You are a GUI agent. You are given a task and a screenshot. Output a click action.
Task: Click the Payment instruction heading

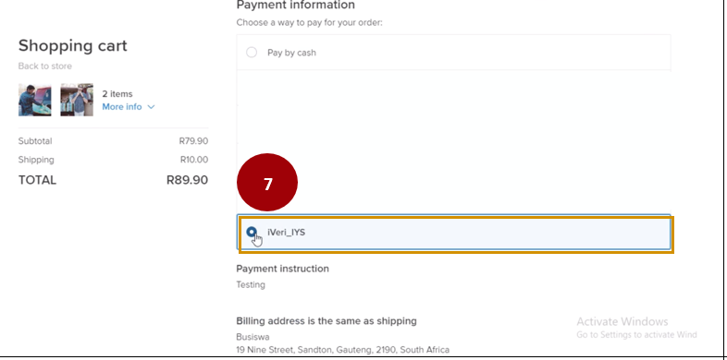pos(283,269)
